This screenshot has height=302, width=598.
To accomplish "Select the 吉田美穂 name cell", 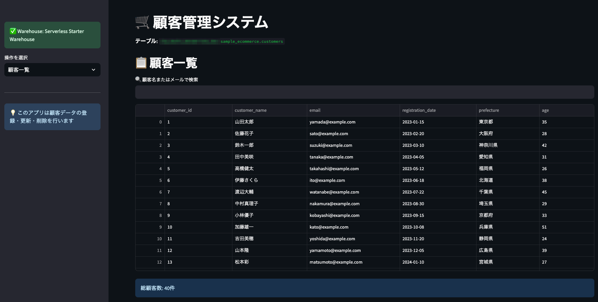I will click(269, 239).
